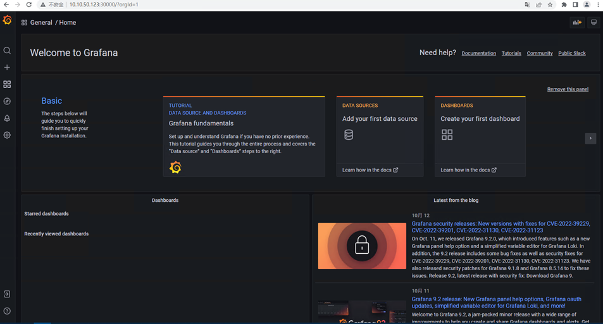Image resolution: width=603 pixels, height=324 pixels.
Task: Open the Create plus icon in the sidebar
Action: (x=7, y=67)
